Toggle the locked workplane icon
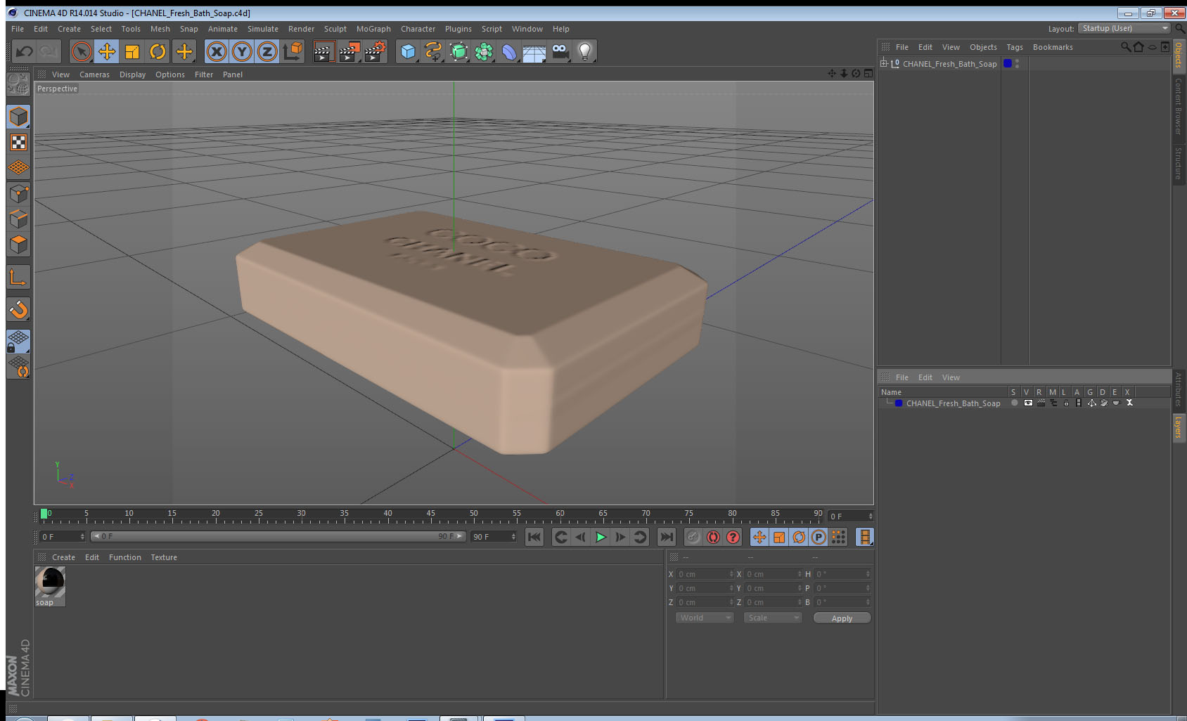The image size is (1187, 721). pyautogui.click(x=18, y=342)
